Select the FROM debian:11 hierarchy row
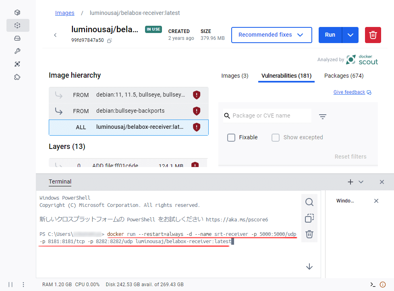 point(129,95)
